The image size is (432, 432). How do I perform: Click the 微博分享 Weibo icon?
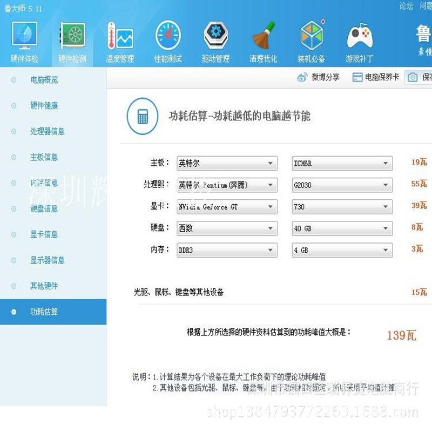(302, 77)
